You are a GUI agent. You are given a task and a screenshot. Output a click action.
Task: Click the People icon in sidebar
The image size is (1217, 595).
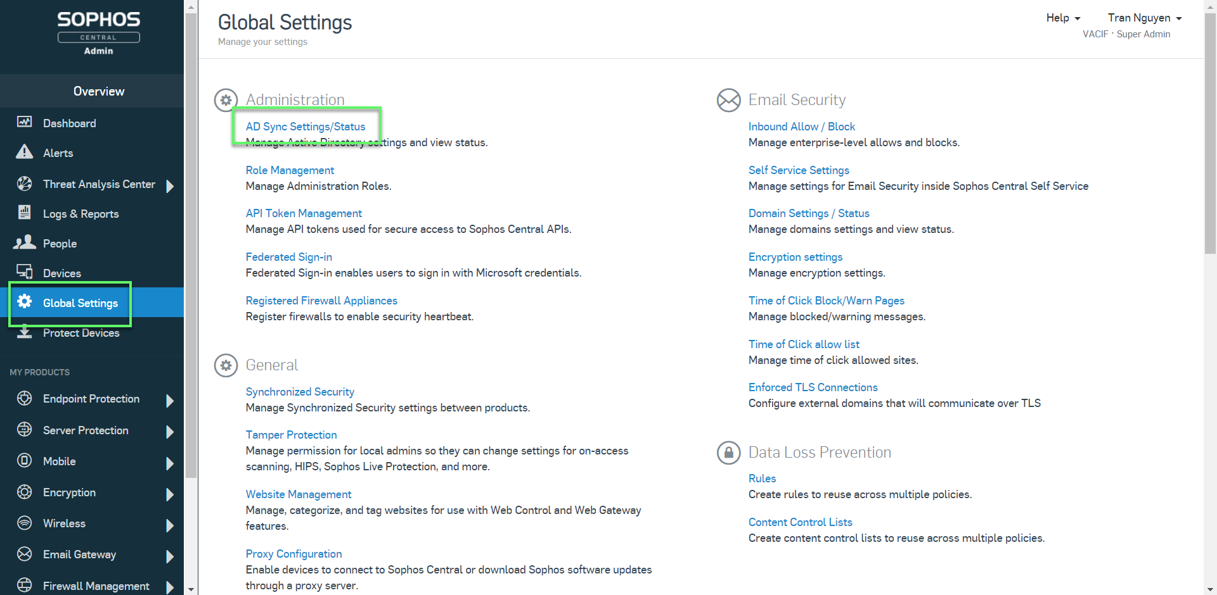pos(24,242)
